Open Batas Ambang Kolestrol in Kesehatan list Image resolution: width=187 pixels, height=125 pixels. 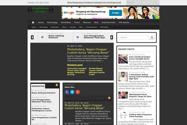pyautogui.click(x=43, y=93)
